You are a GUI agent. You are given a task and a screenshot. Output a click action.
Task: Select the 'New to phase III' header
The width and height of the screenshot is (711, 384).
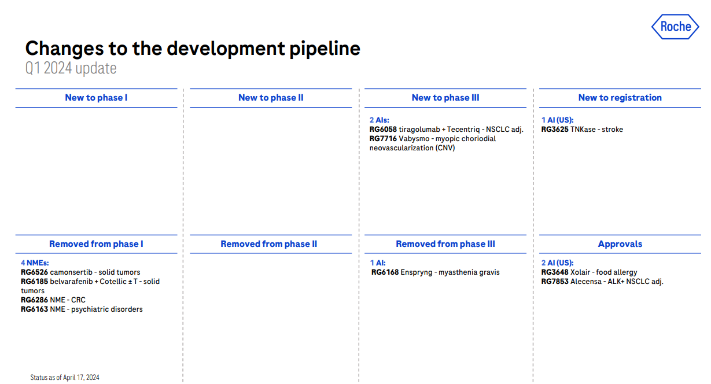(x=445, y=98)
